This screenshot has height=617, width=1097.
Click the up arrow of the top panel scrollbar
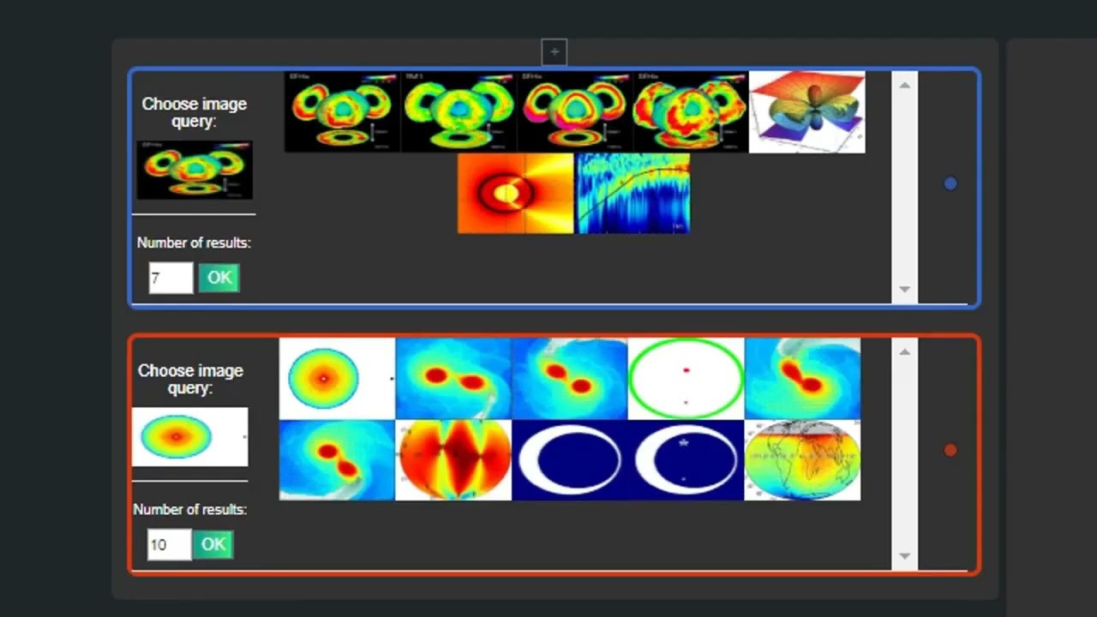pyautogui.click(x=904, y=84)
